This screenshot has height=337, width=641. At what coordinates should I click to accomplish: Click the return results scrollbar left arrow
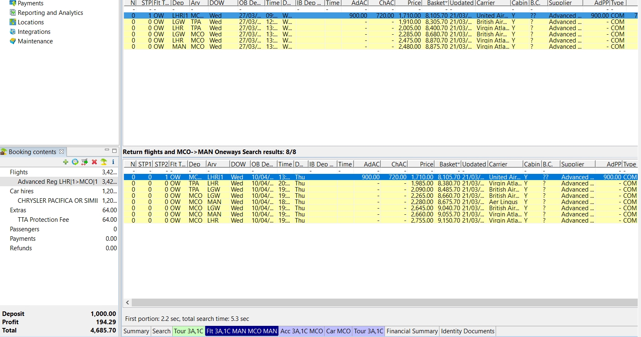point(128,302)
